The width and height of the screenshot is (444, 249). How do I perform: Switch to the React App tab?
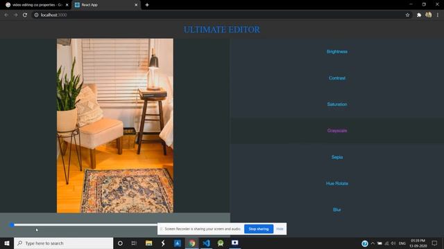click(x=105, y=5)
